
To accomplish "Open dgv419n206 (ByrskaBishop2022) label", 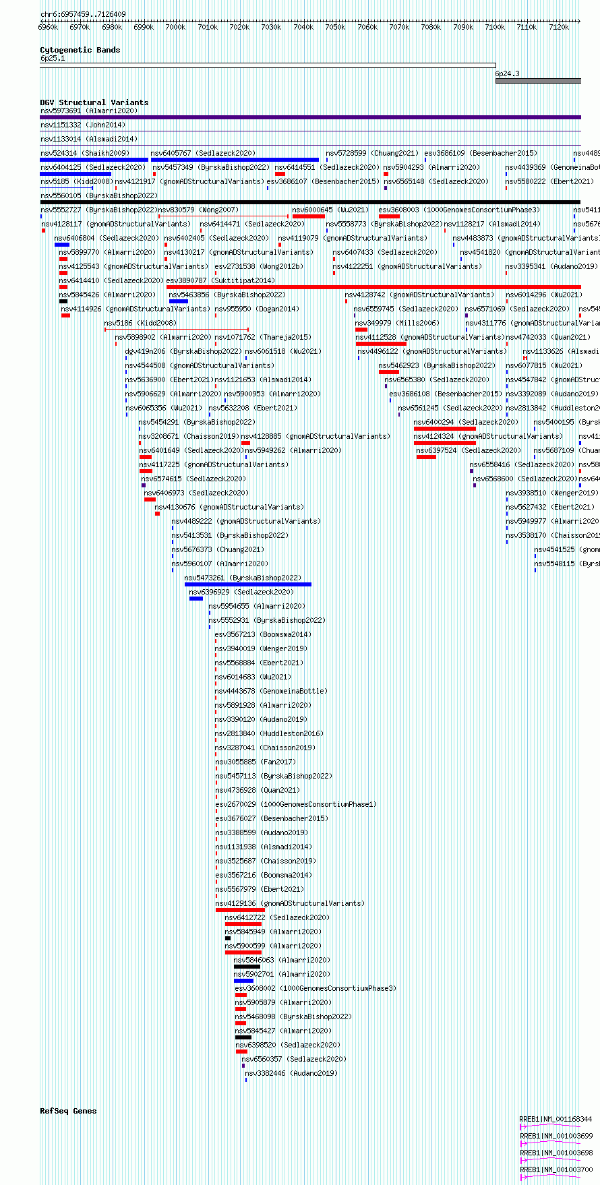I will coord(183,351).
